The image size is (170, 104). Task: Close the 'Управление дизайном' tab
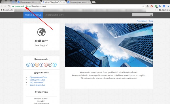point(89,2)
